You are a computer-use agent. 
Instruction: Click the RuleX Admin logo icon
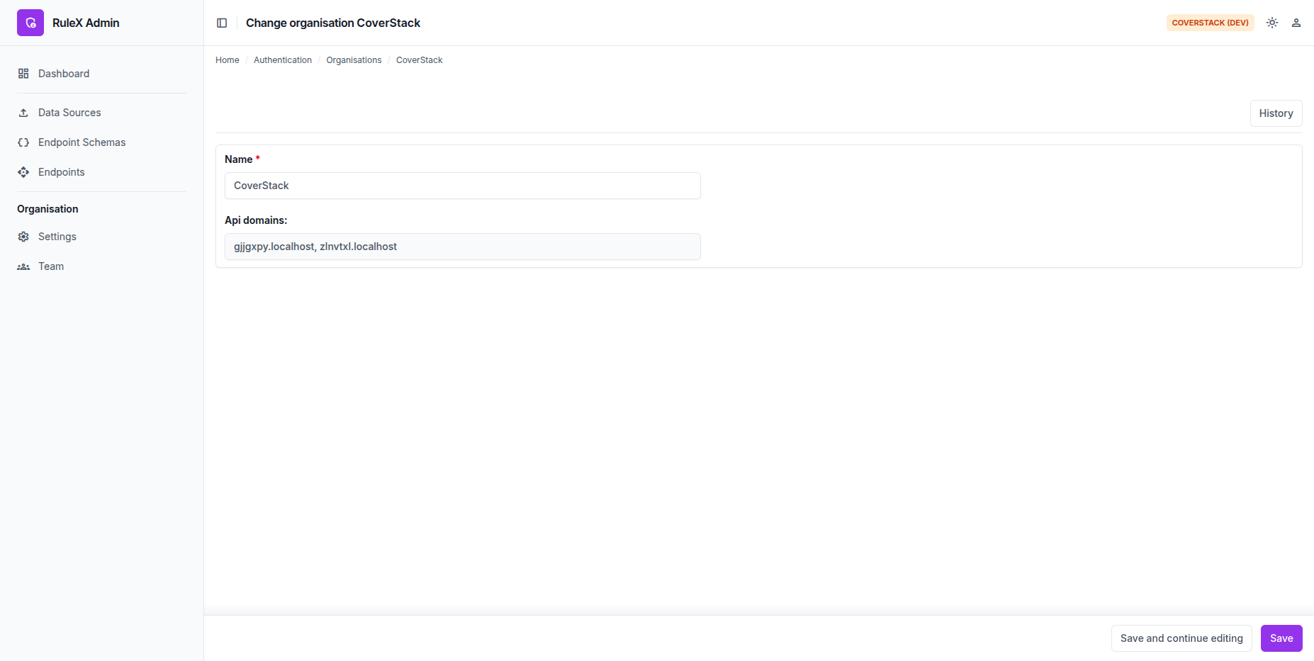coord(30,23)
